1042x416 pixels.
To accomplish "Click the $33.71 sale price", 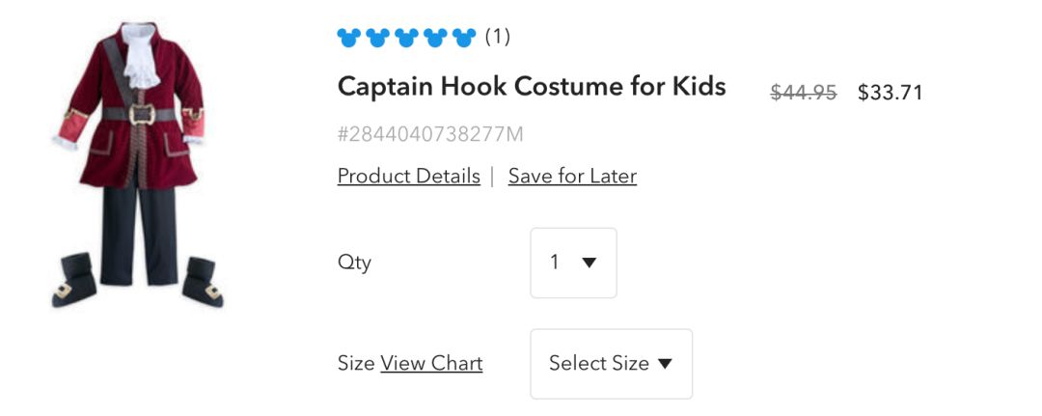I will [891, 93].
